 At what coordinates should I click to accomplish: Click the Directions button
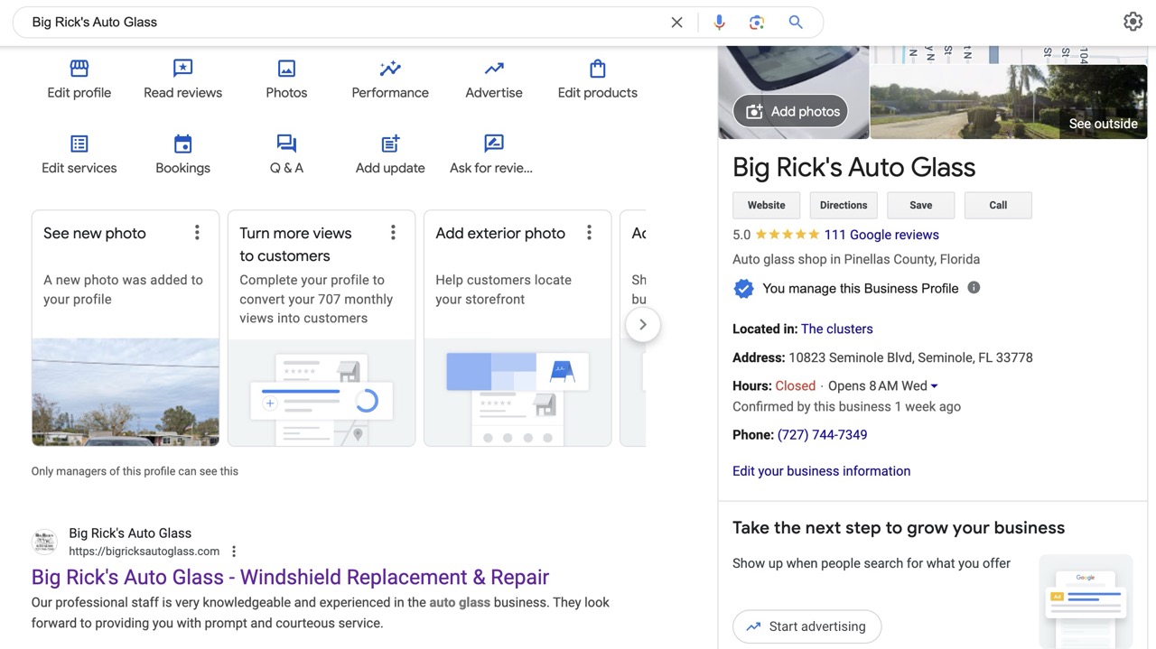click(x=844, y=205)
